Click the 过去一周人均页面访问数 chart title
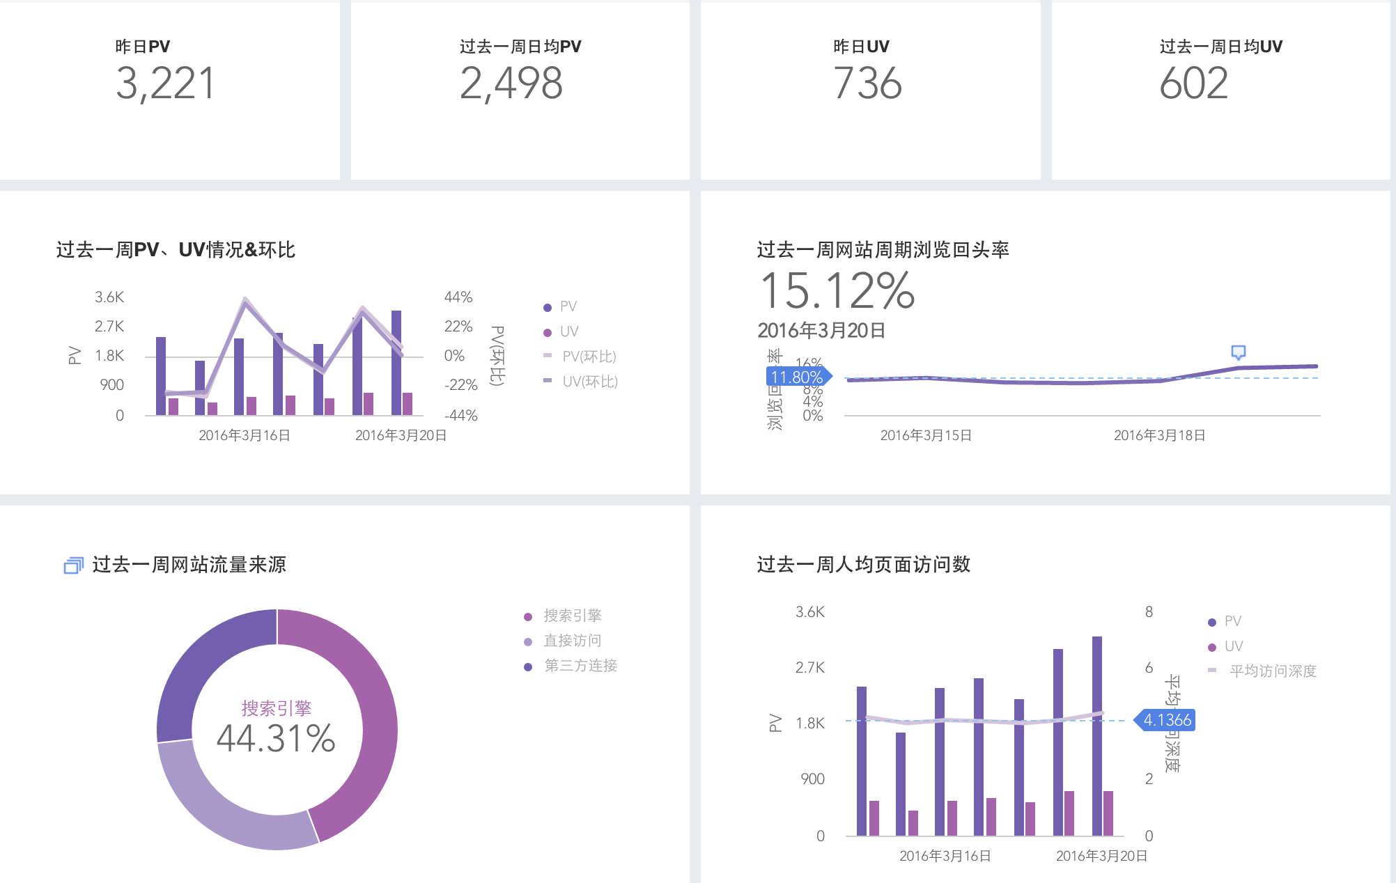The height and width of the screenshot is (883, 1396). click(x=864, y=565)
